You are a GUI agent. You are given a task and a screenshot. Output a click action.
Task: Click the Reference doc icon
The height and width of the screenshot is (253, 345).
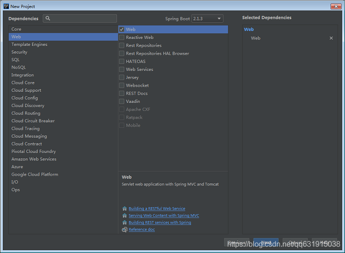pyautogui.click(x=125, y=229)
